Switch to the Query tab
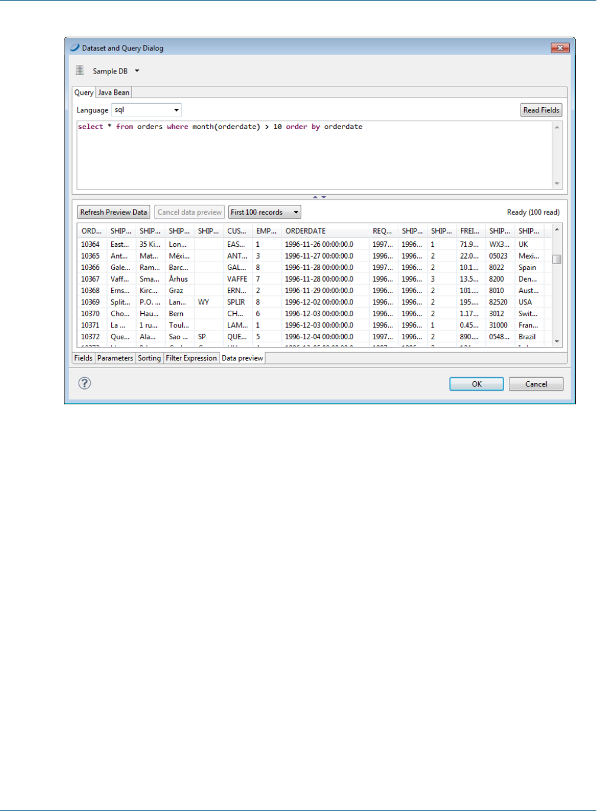This screenshot has height=811, width=597. click(x=84, y=92)
